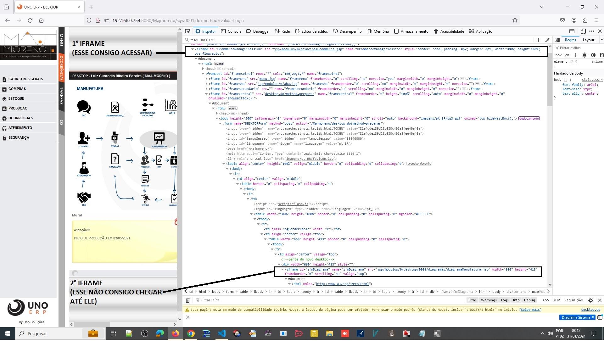Switch to the Layout sidebar tab
Screen dimensions: 604x341
click(588, 40)
